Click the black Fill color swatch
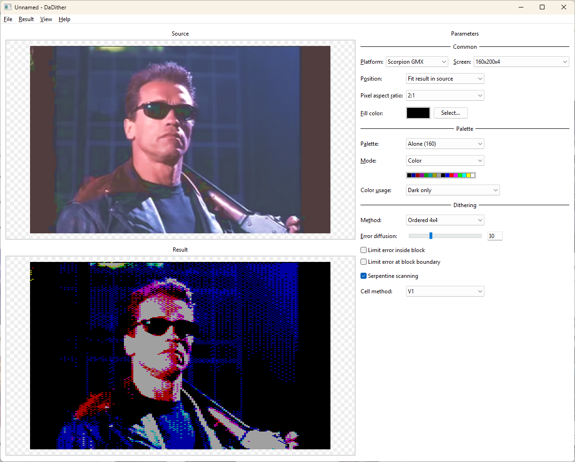This screenshot has width=575, height=462. [x=418, y=113]
